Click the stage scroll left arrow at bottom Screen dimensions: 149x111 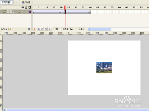(x=4, y=110)
